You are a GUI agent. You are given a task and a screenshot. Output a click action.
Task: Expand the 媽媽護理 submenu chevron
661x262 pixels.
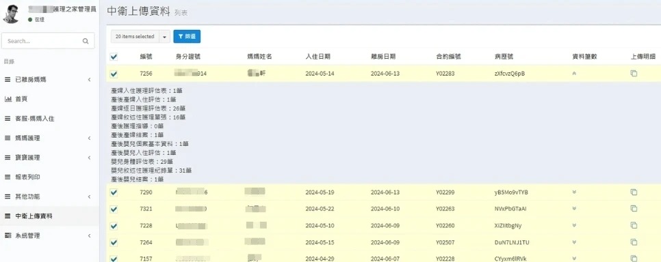tap(90, 138)
